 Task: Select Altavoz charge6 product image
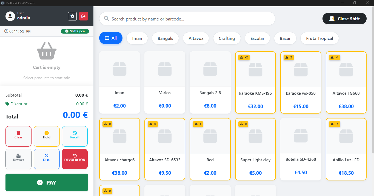pos(119,136)
